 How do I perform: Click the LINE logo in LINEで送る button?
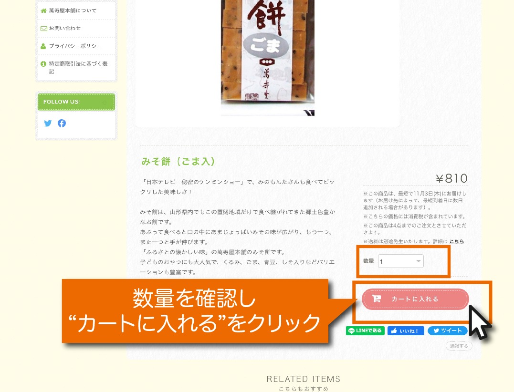point(351,331)
